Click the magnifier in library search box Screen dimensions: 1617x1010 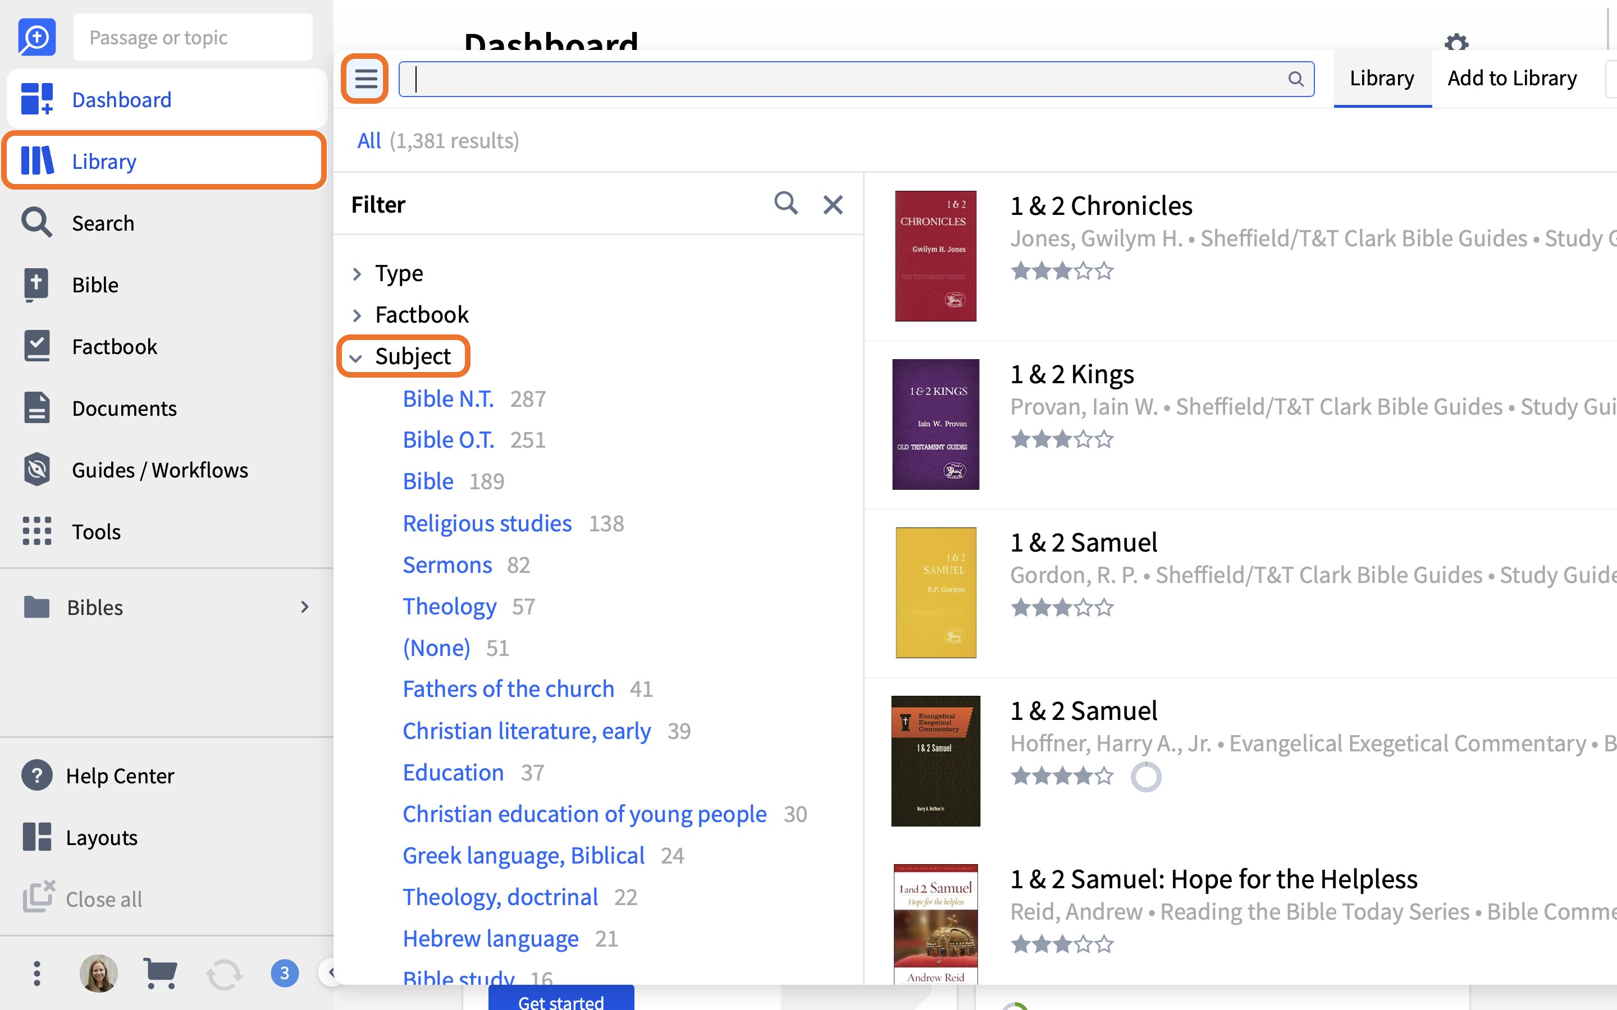tap(1296, 79)
